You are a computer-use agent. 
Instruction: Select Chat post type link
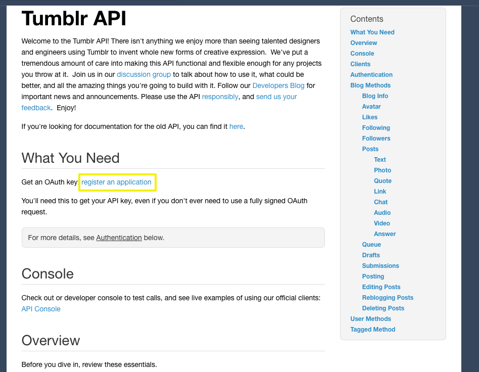click(380, 202)
